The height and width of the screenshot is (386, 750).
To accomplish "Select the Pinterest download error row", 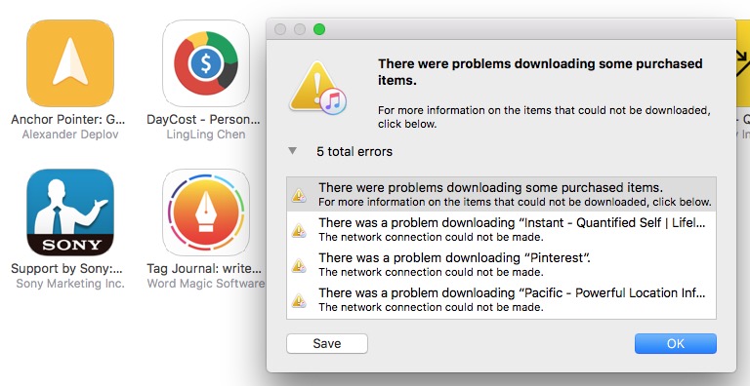I will (501, 265).
